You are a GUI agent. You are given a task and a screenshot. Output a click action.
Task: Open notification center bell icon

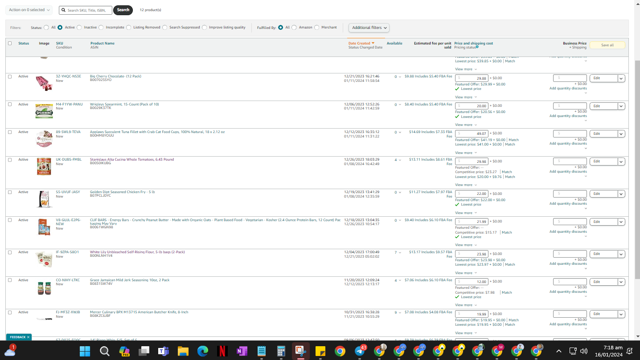(x=630, y=351)
